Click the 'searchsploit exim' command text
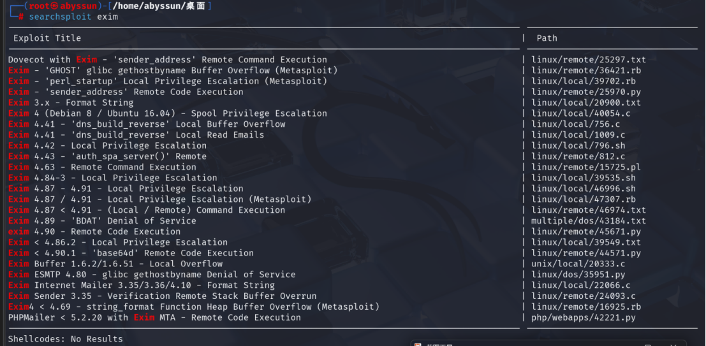 (73, 17)
